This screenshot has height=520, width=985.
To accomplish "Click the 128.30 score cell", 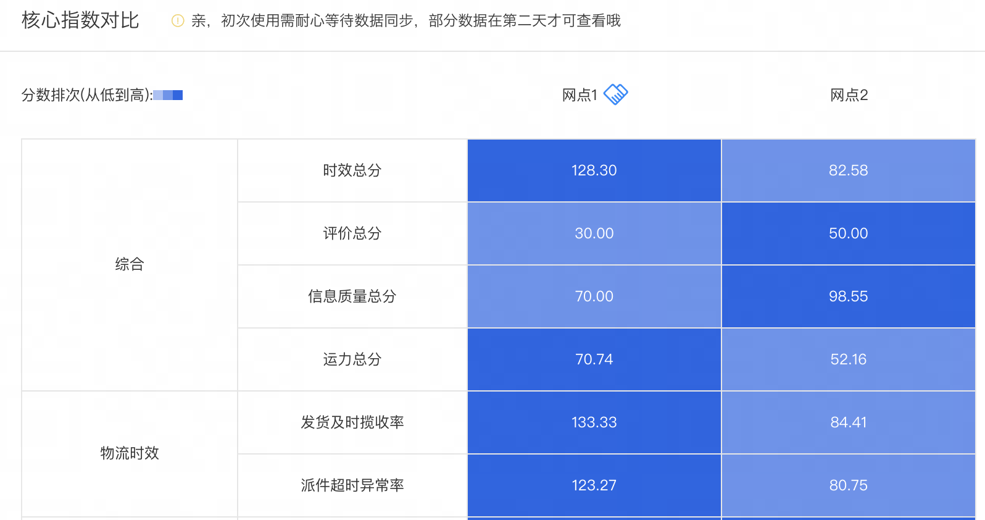I will pos(594,170).
